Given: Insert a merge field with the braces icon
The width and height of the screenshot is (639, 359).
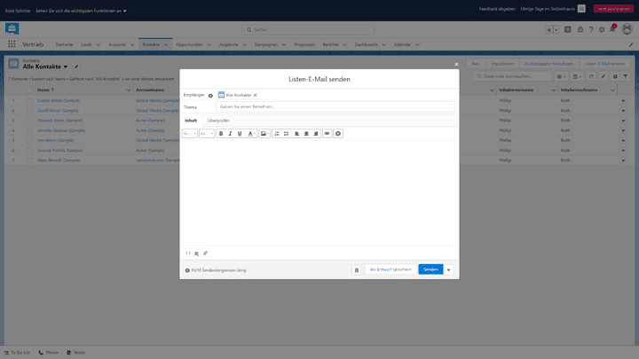Looking at the screenshot, I should [x=188, y=254].
